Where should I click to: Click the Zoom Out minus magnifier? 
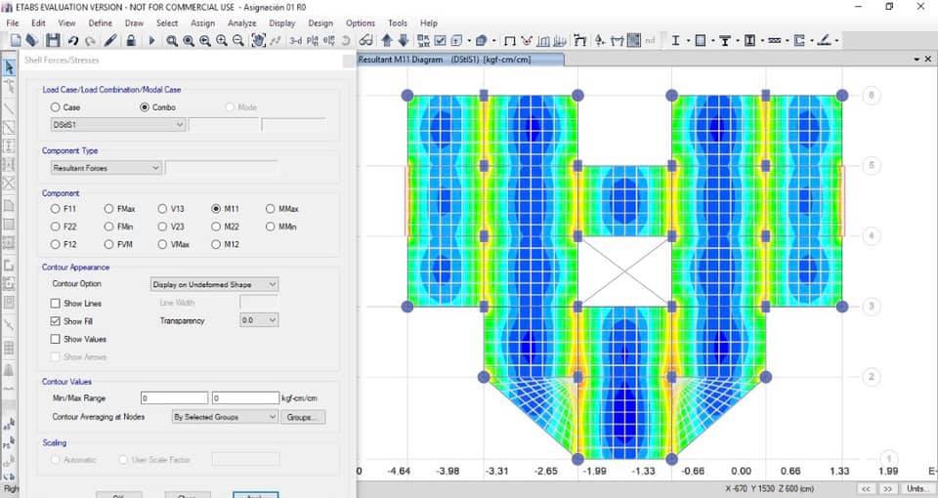pos(238,41)
